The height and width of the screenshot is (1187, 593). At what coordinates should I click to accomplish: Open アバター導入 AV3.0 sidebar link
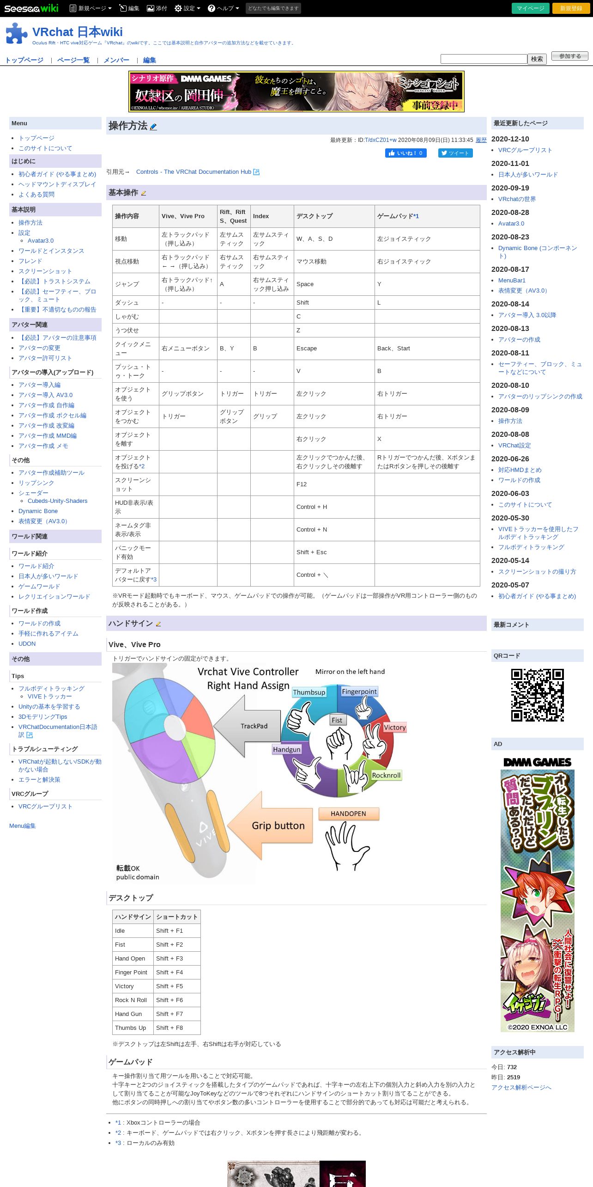coord(45,395)
